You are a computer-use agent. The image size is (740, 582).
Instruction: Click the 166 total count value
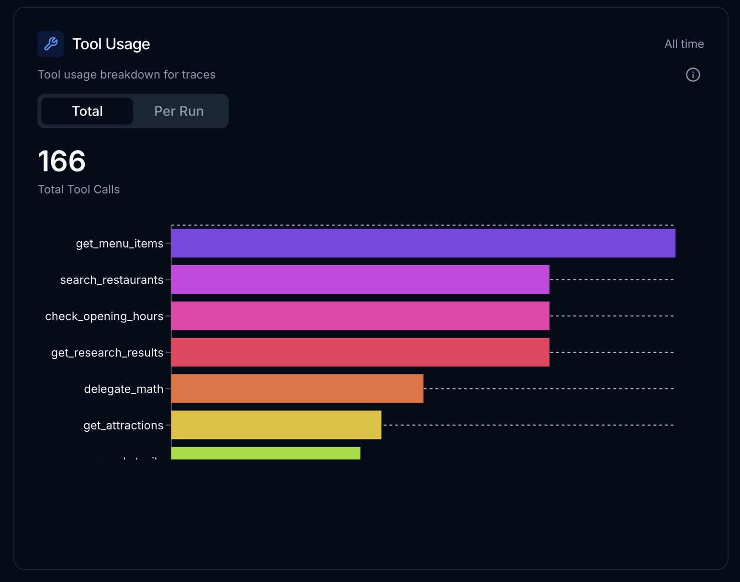(x=62, y=161)
